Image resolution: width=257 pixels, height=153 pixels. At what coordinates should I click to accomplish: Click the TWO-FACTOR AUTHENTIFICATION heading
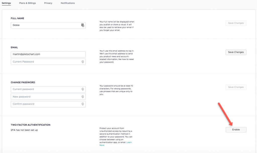(30, 125)
